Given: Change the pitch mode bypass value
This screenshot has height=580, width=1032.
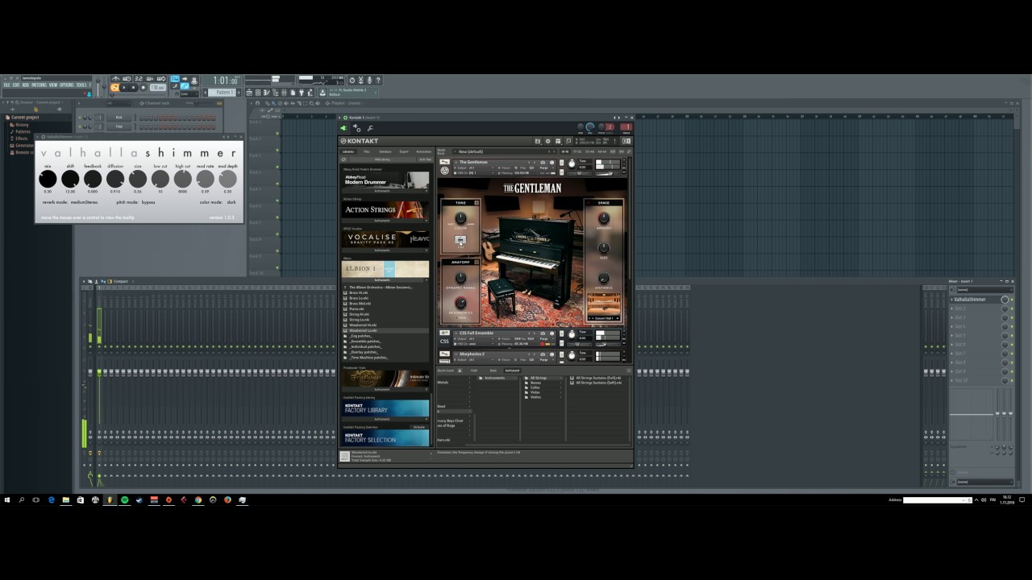Looking at the screenshot, I should click(x=148, y=202).
